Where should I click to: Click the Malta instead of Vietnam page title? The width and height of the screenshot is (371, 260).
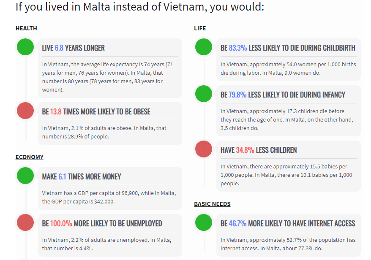(140, 7)
